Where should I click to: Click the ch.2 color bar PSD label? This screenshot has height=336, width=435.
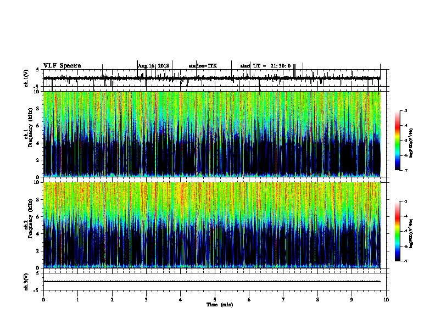coord(411,233)
